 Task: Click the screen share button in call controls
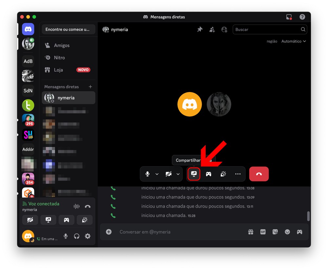coord(194,174)
